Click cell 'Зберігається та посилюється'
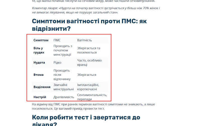 88,50
